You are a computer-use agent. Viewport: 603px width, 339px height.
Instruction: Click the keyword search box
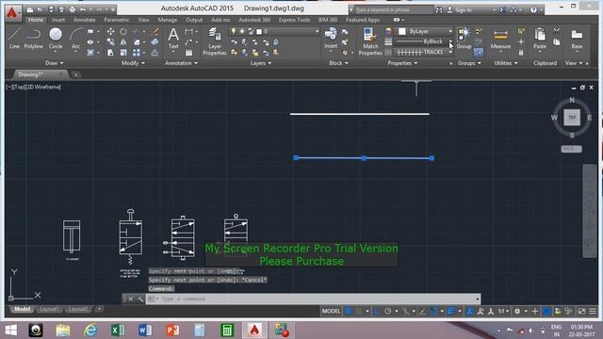393,10
